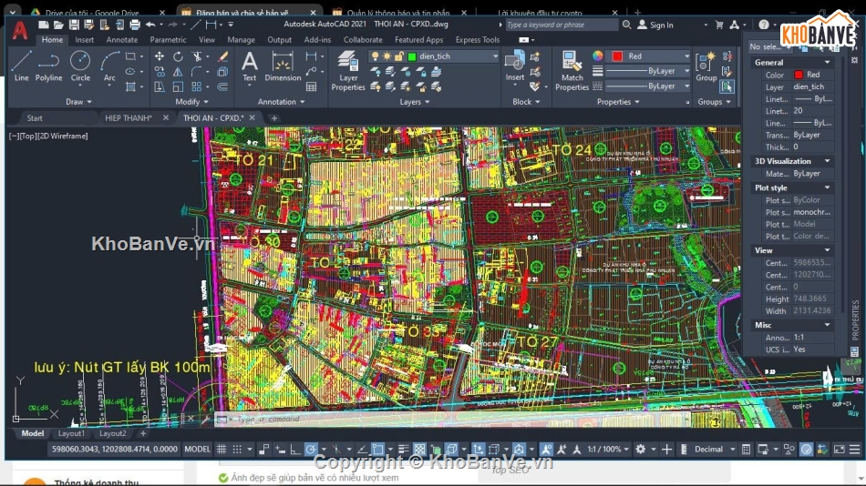866x486 pixels.
Task: Click the Dimension tool
Action: (x=283, y=66)
